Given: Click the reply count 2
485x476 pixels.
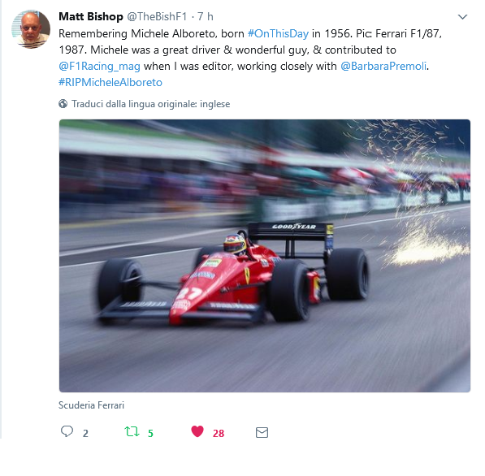Looking at the screenshot, I should click(85, 433).
